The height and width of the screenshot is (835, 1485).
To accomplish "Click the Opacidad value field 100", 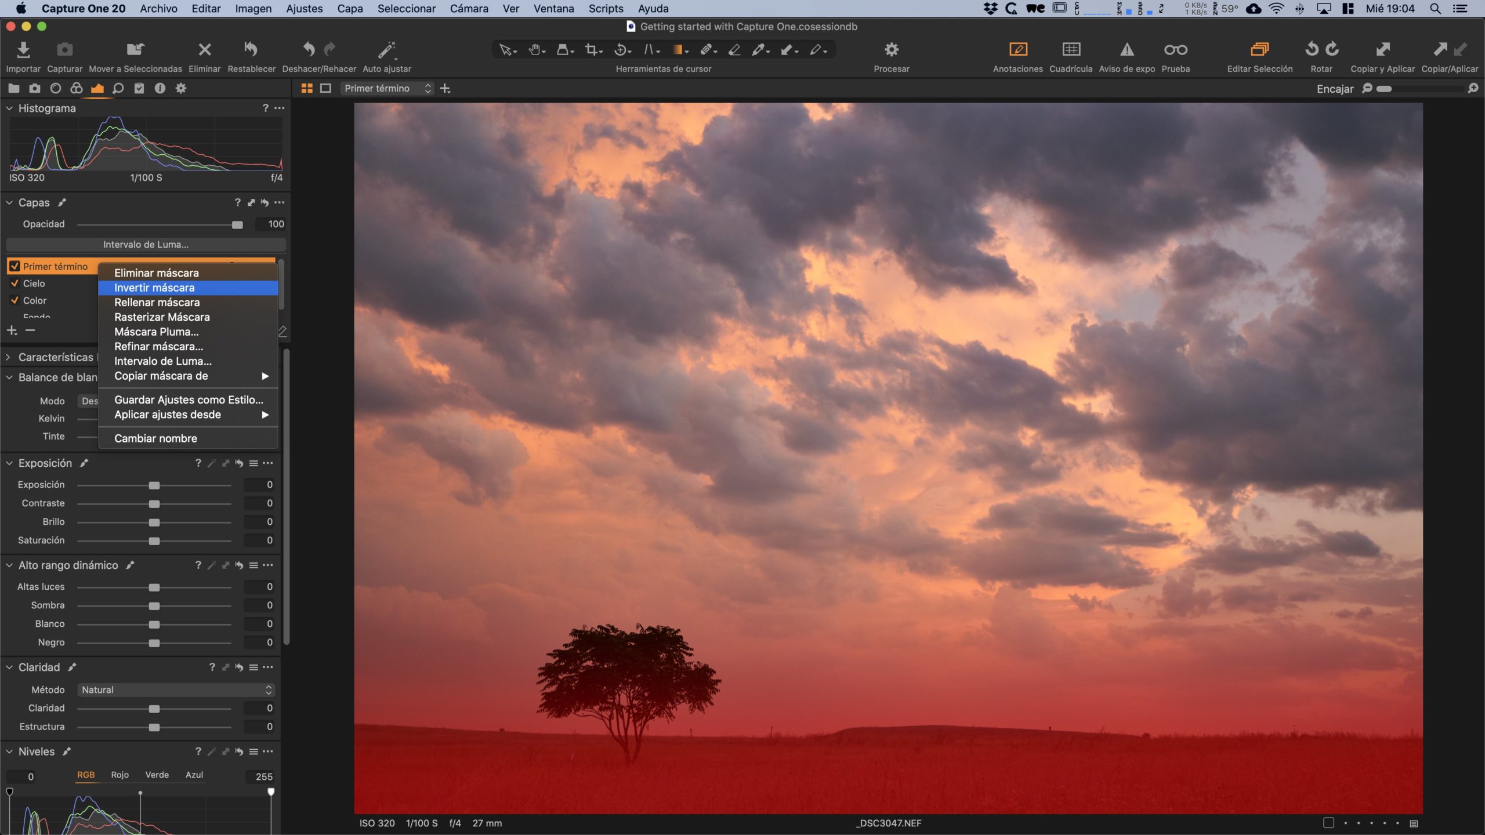I will pos(270,224).
